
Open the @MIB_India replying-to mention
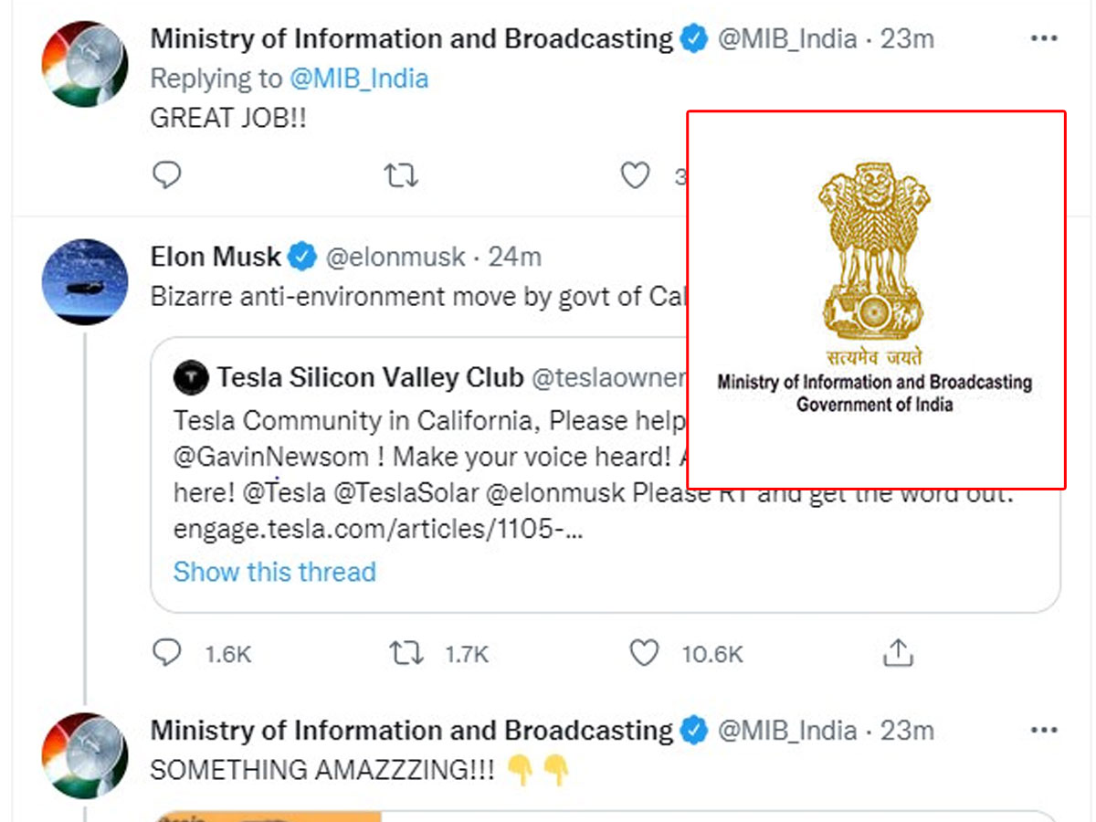pyautogui.click(x=359, y=79)
